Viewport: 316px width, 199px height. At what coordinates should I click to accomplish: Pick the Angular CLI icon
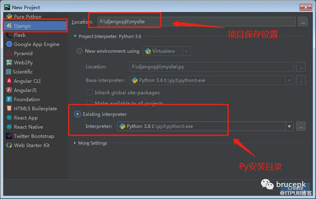click(x=9, y=81)
